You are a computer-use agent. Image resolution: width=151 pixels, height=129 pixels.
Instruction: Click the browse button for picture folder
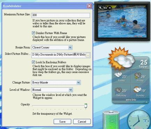[88, 55]
